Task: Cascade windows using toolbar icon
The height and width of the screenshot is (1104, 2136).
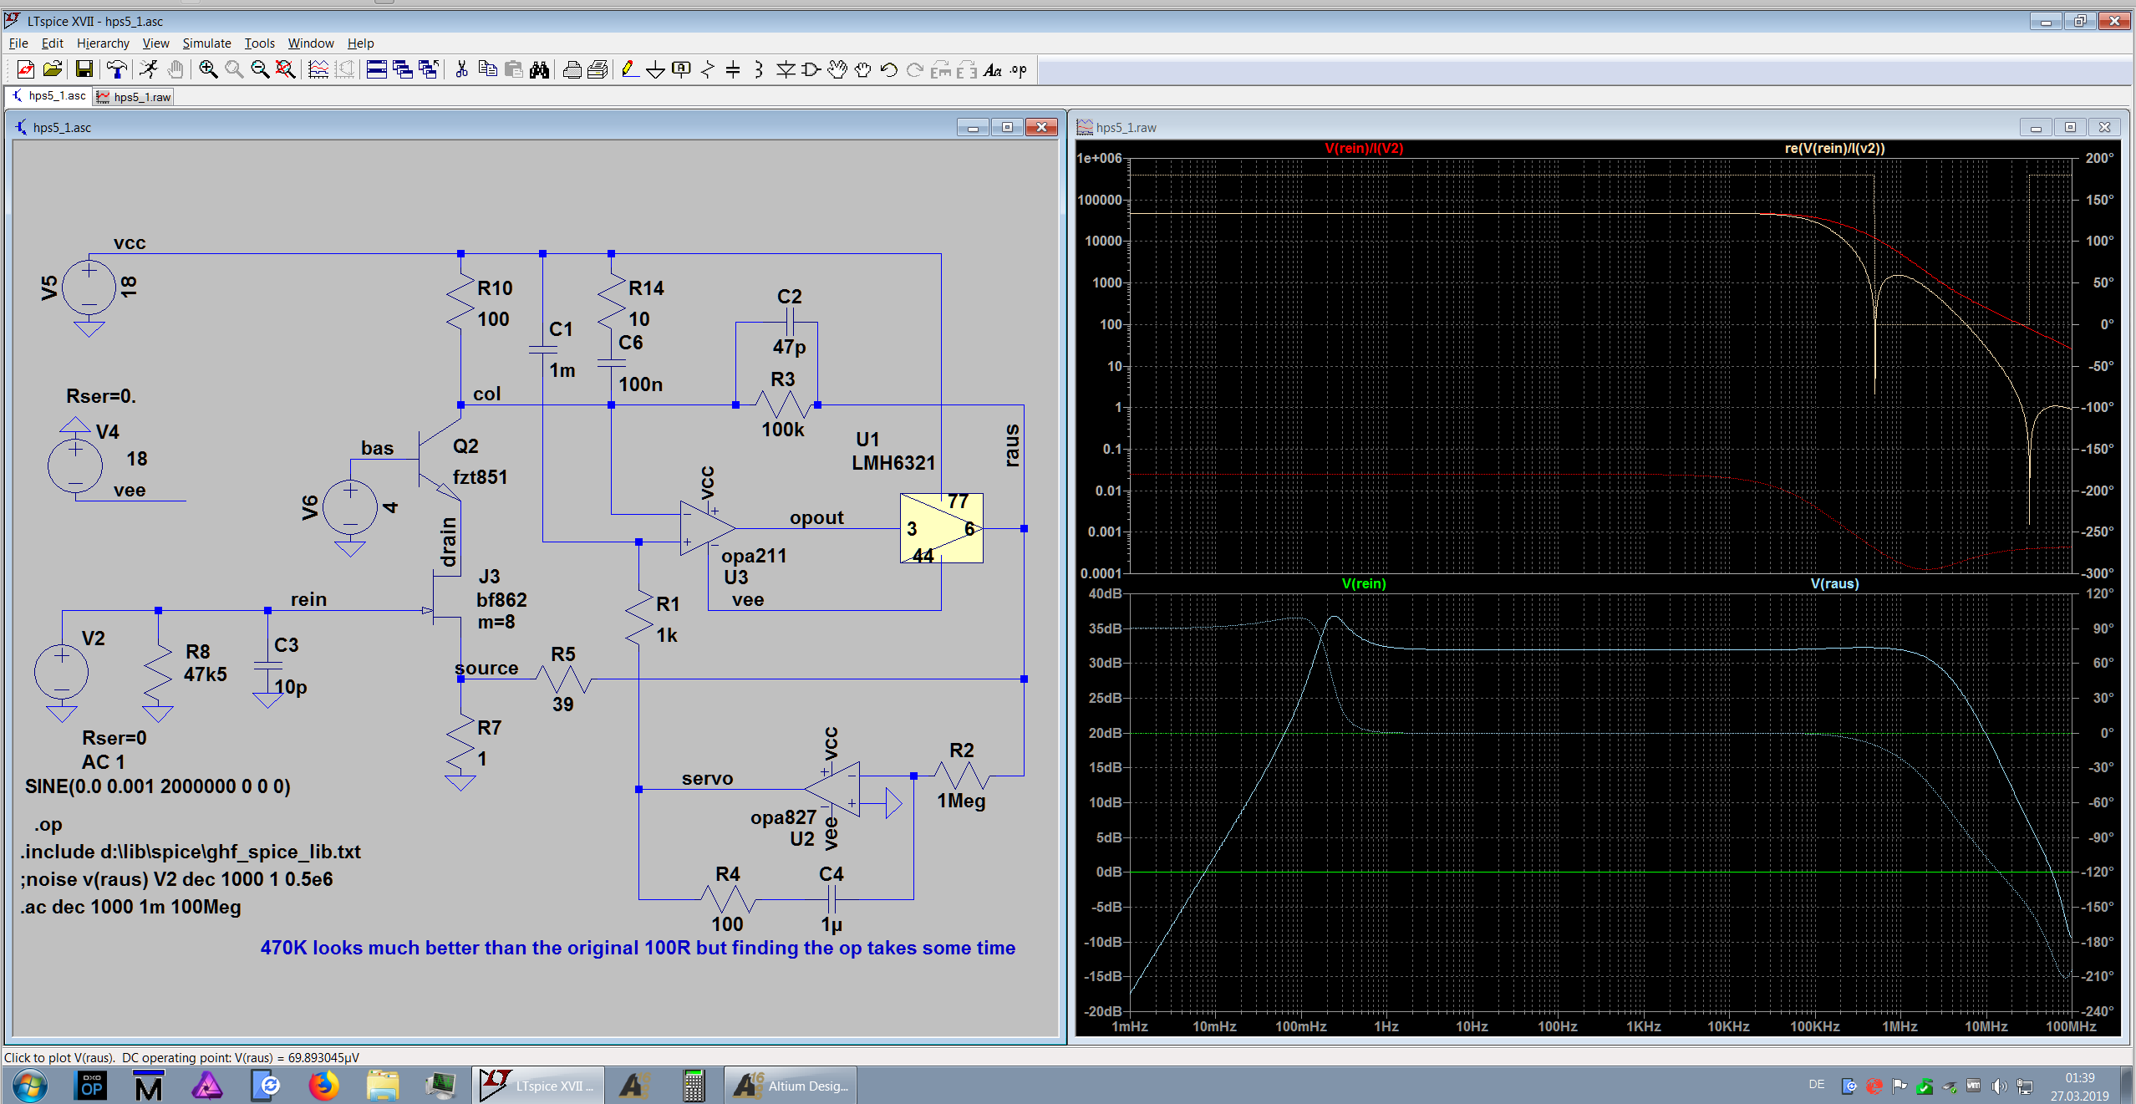Action: (403, 70)
